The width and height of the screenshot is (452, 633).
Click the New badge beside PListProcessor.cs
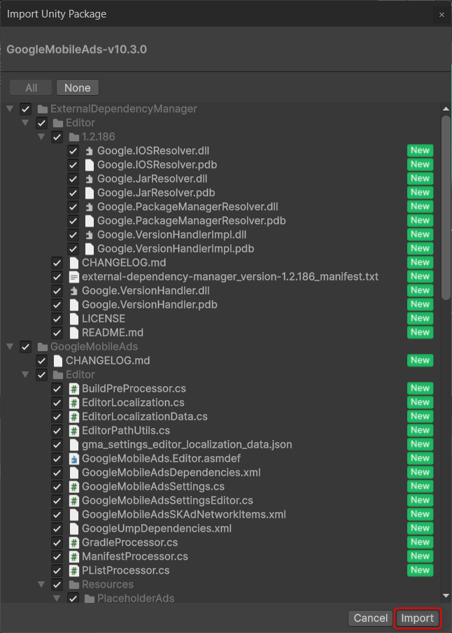click(420, 570)
